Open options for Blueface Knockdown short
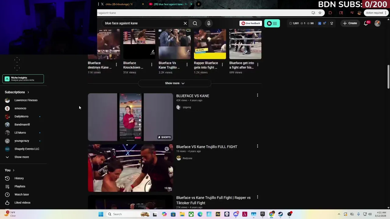 151,64
